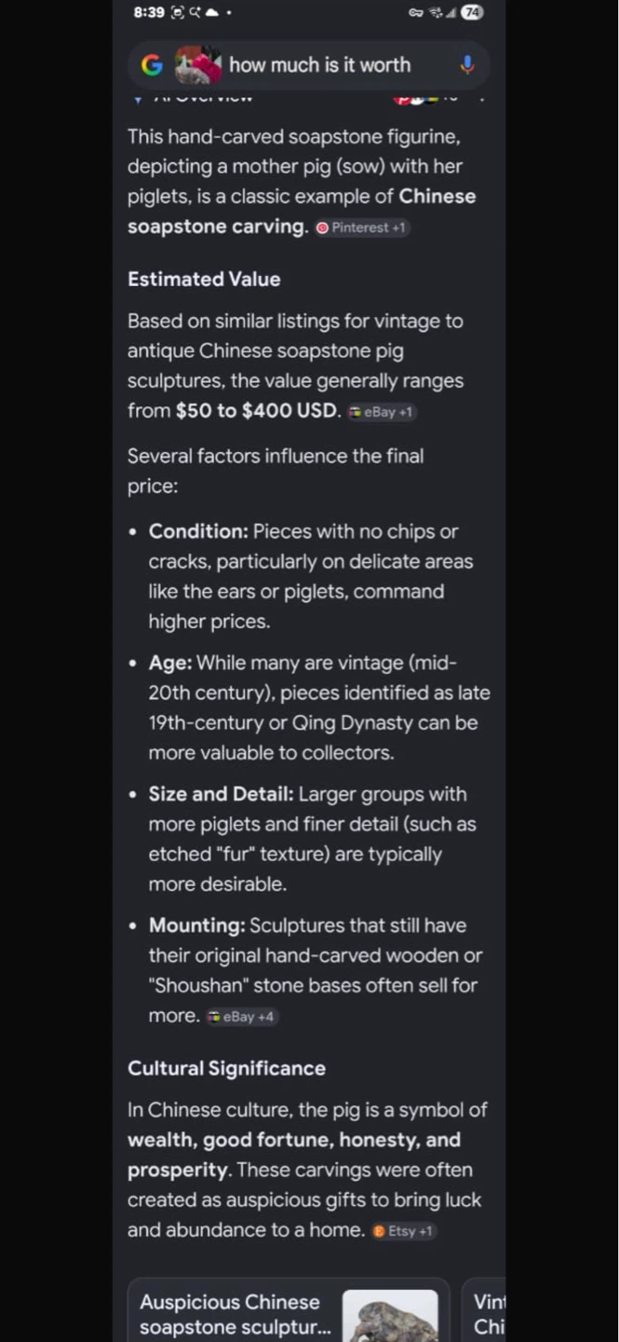Tap the Cultural Significance heading

coord(226,1068)
